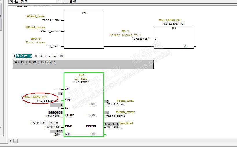Click P#DB3501.DBX0.0 pointer beside SEND input

45,123
